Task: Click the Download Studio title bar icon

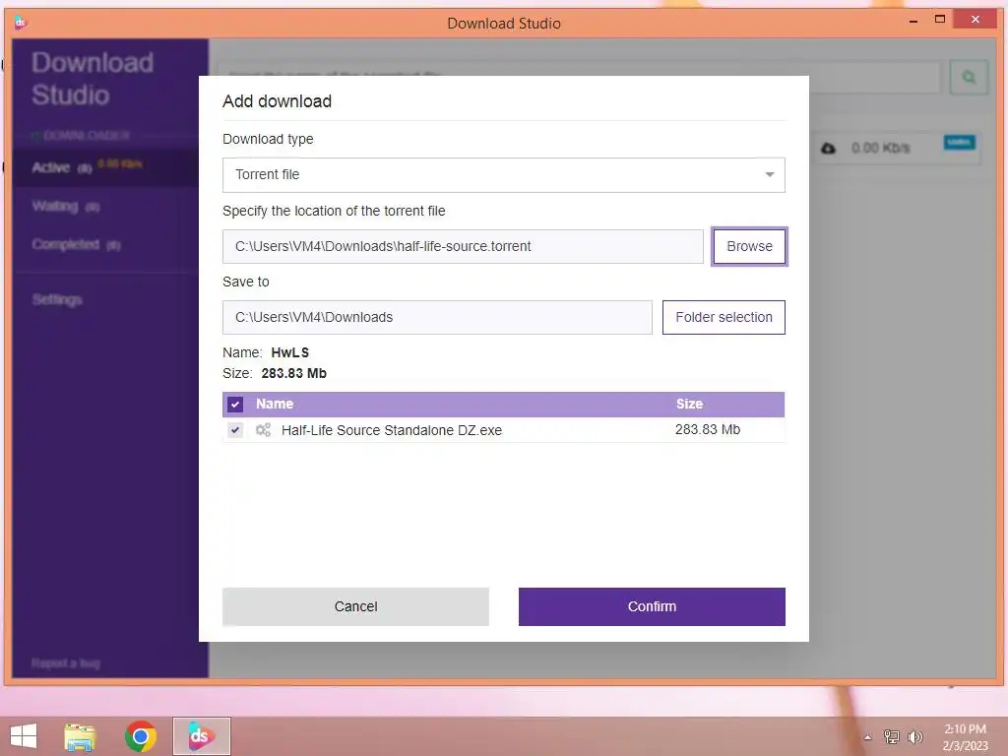Action: (x=21, y=24)
